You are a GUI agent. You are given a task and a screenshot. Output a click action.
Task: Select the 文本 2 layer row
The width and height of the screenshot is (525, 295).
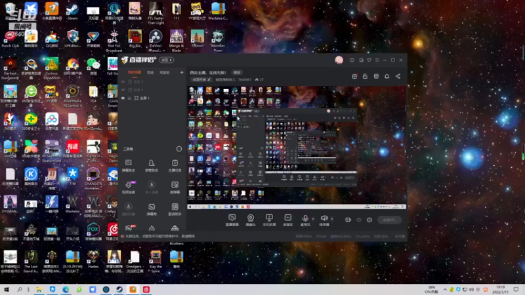click(x=152, y=81)
